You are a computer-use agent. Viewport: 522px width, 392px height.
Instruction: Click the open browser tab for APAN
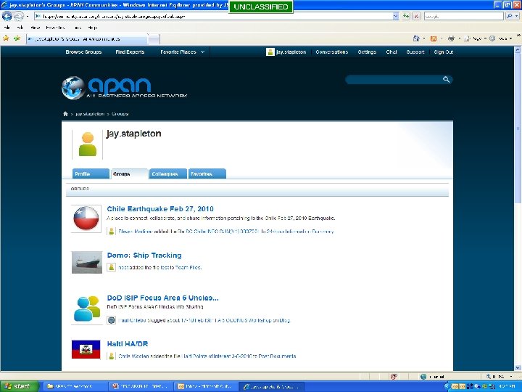(x=86, y=39)
